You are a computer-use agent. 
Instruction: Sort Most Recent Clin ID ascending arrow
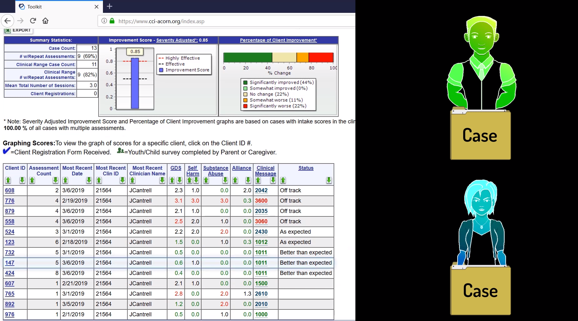99,180
